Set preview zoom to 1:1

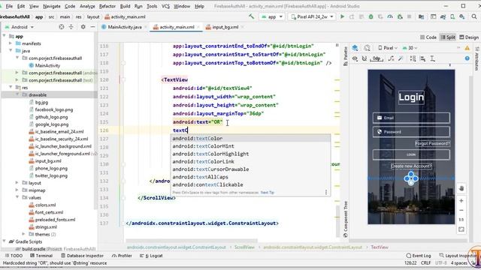(x=461, y=220)
